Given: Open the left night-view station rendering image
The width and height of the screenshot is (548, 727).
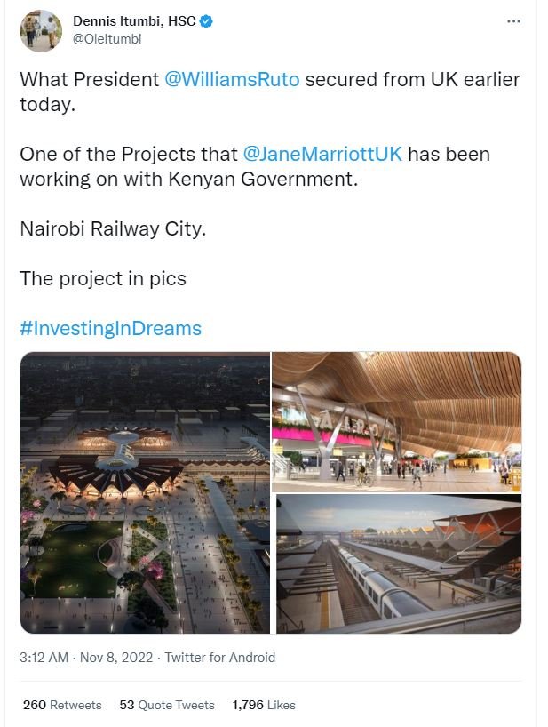Looking at the screenshot, I should pyautogui.click(x=145, y=491).
